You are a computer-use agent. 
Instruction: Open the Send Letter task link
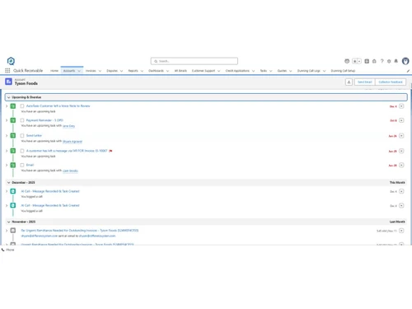(x=34, y=135)
